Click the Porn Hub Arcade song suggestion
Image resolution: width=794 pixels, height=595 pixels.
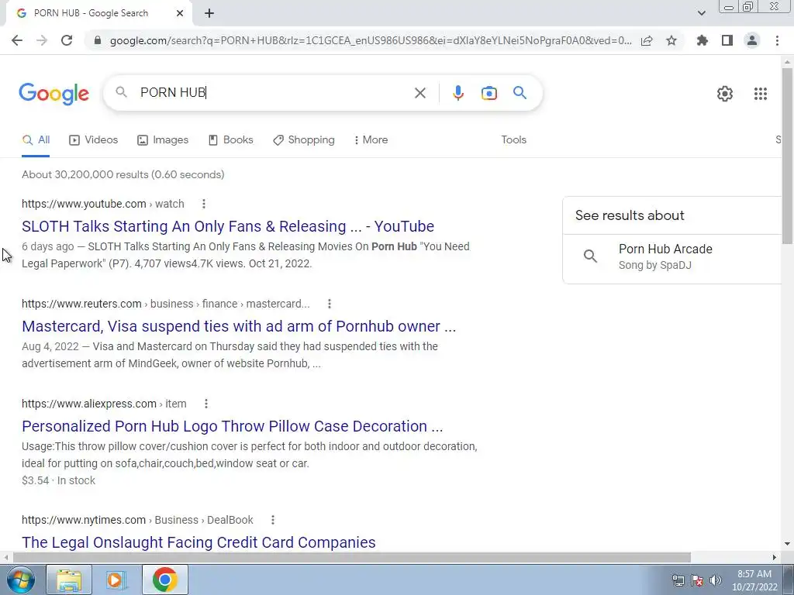(672, 256)
